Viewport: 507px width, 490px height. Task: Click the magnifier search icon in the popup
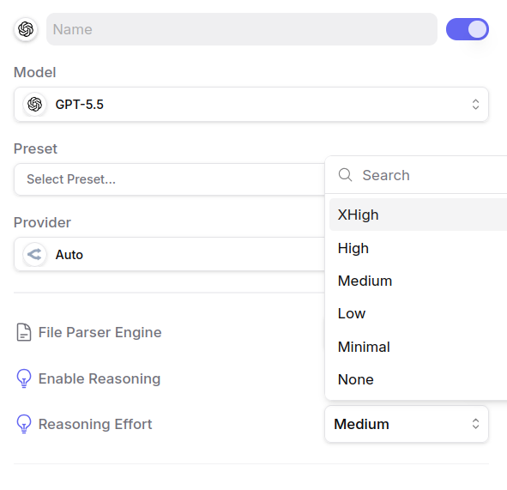[346, 175]
